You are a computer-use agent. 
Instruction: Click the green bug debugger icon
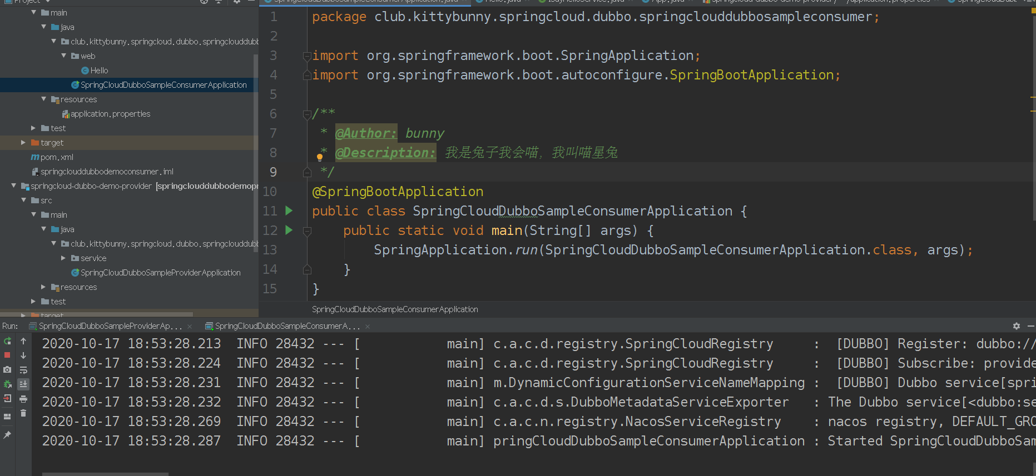[x=7, y=384]
